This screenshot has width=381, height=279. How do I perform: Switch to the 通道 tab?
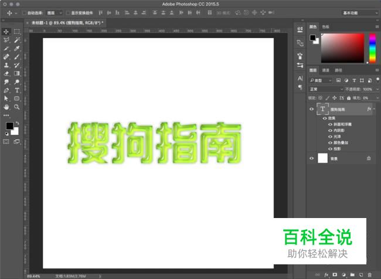tap(325, 70)
